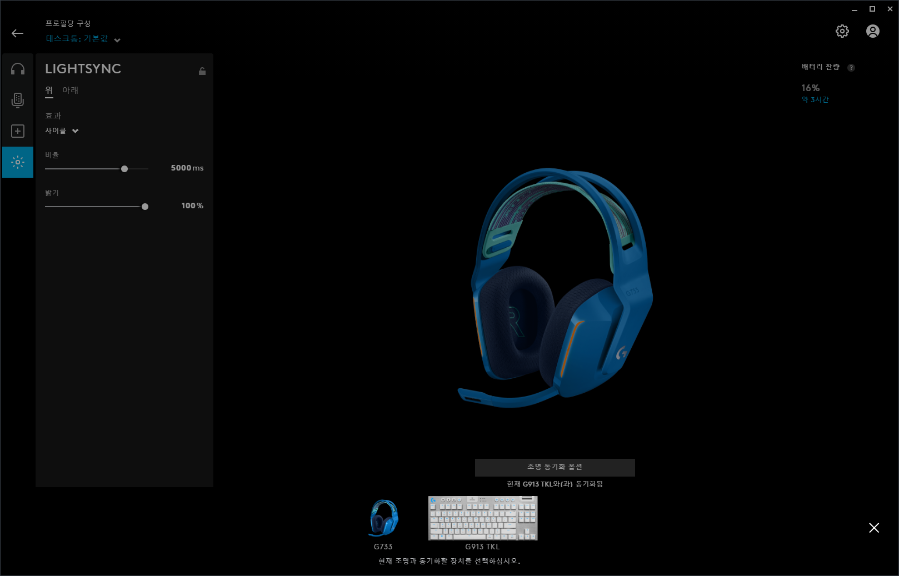The image size is (899, 576).
Task: Switch to the 아래 lighting zone tab
Action: [70, 91]
